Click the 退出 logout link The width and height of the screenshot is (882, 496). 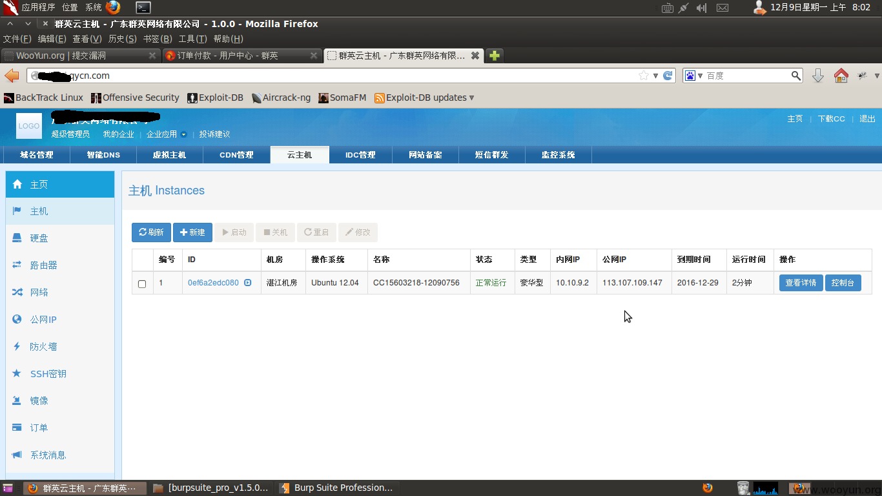point(867,119)
